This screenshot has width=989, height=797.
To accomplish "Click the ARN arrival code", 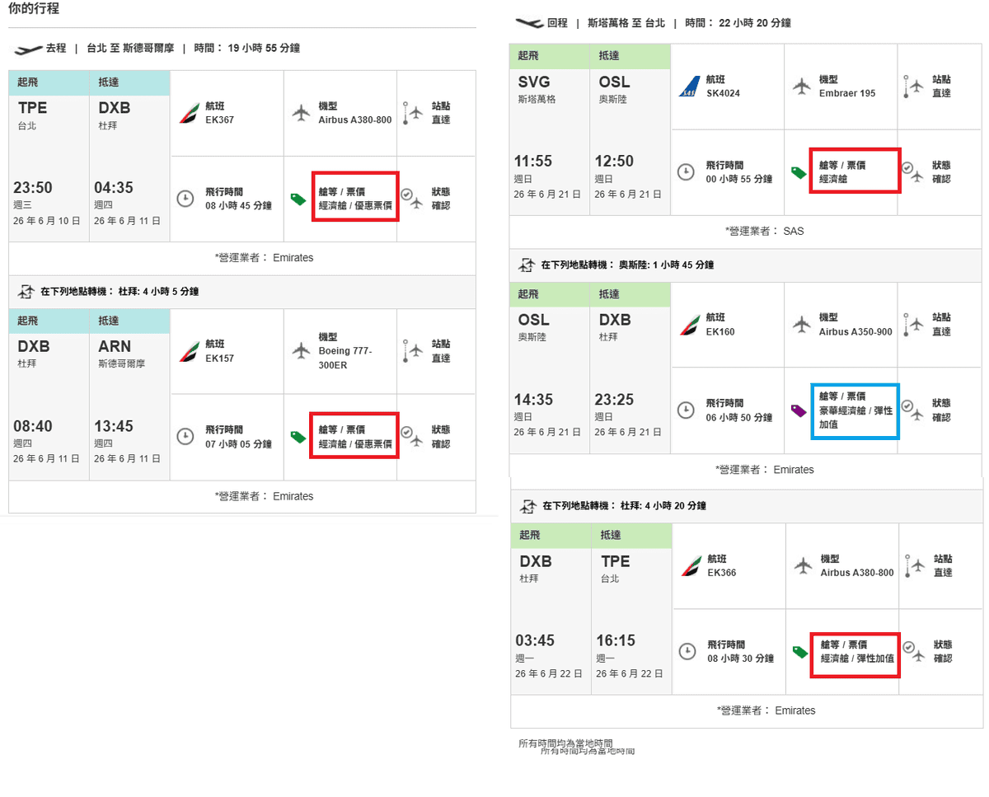I will coord(115,346).
